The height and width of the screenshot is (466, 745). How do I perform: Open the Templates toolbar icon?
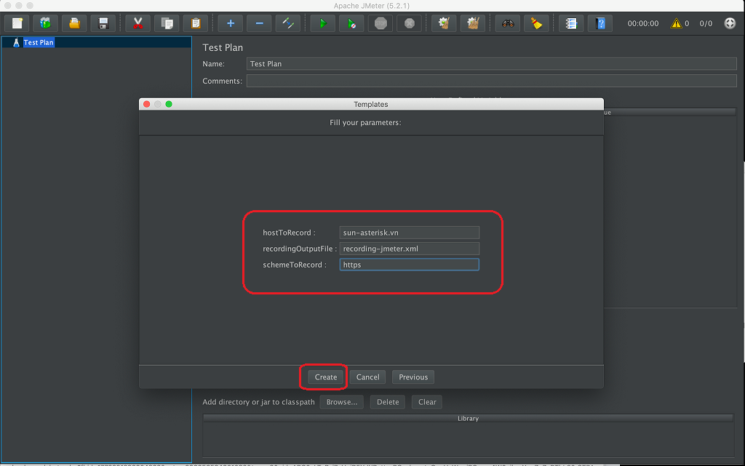tap(46, 23)
